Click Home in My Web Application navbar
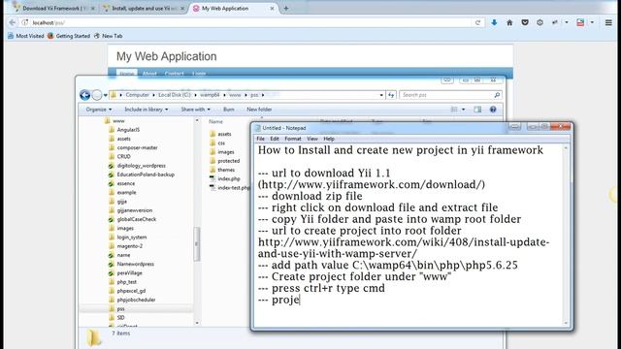 127,74
